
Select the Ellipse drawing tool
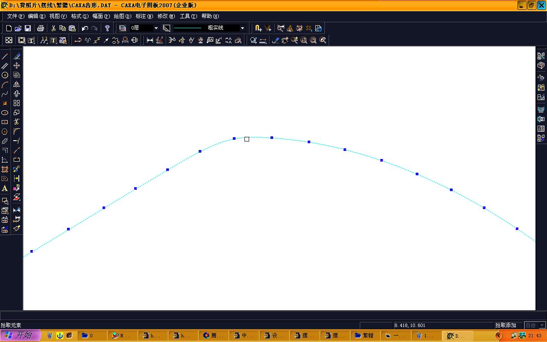point(5,113)
